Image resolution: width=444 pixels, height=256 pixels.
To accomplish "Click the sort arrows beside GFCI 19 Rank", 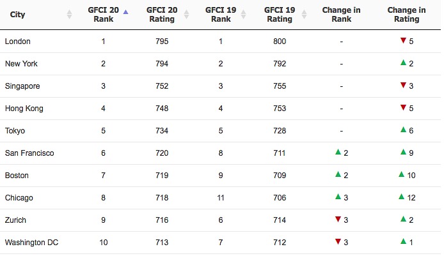I will tap(245, 15).
